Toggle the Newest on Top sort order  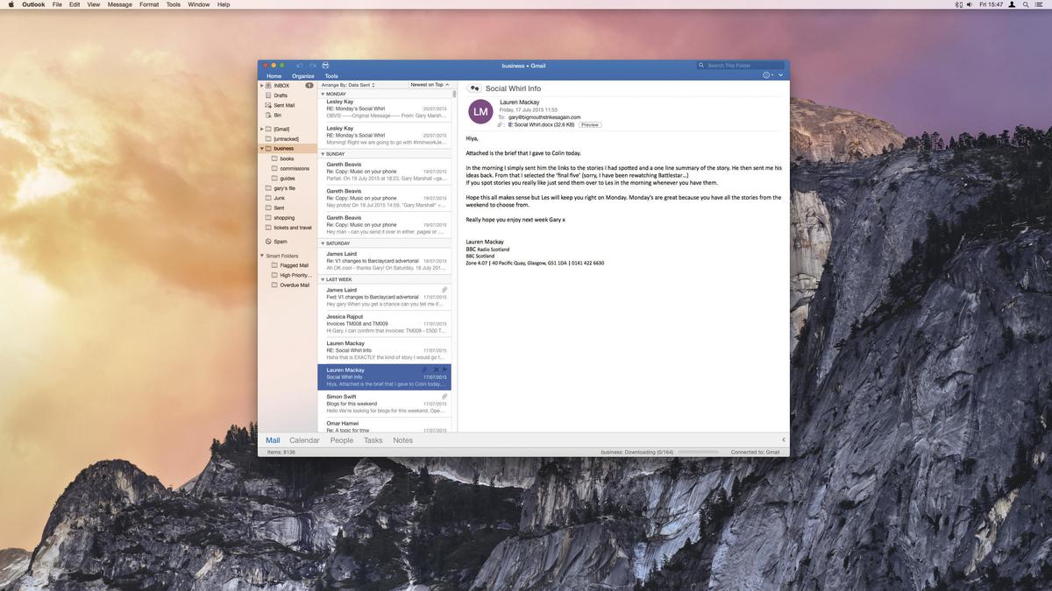430,85
